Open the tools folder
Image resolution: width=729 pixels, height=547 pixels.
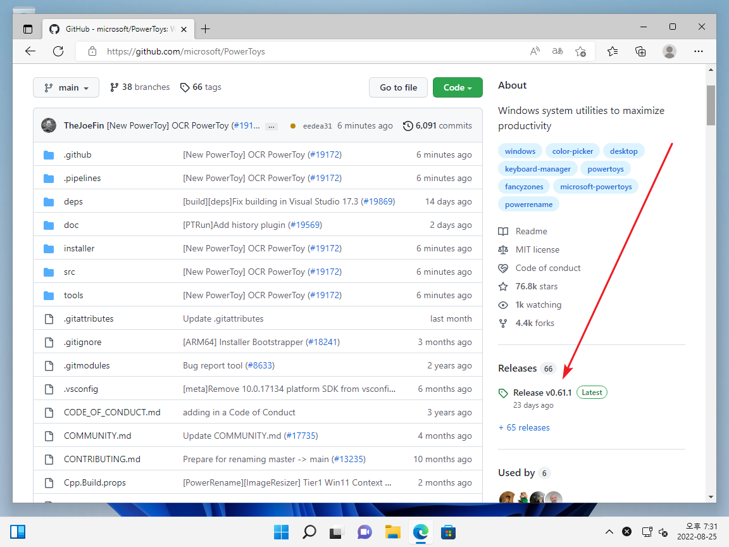tap(73, 295)
